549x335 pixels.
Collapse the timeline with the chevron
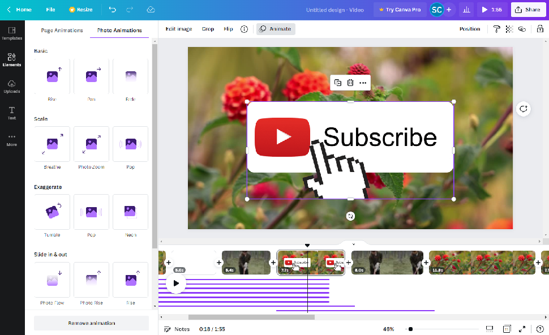tap(353, 244)
